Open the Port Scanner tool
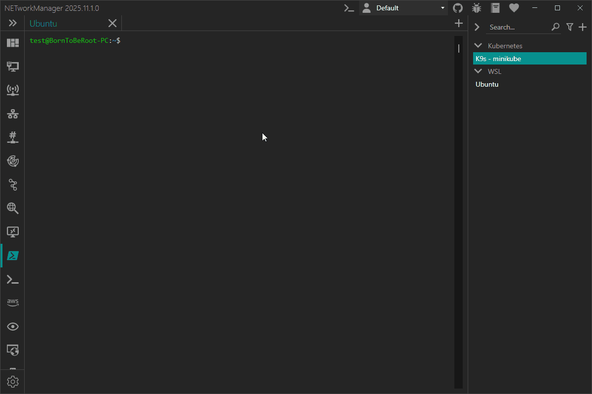 point(12,137)
